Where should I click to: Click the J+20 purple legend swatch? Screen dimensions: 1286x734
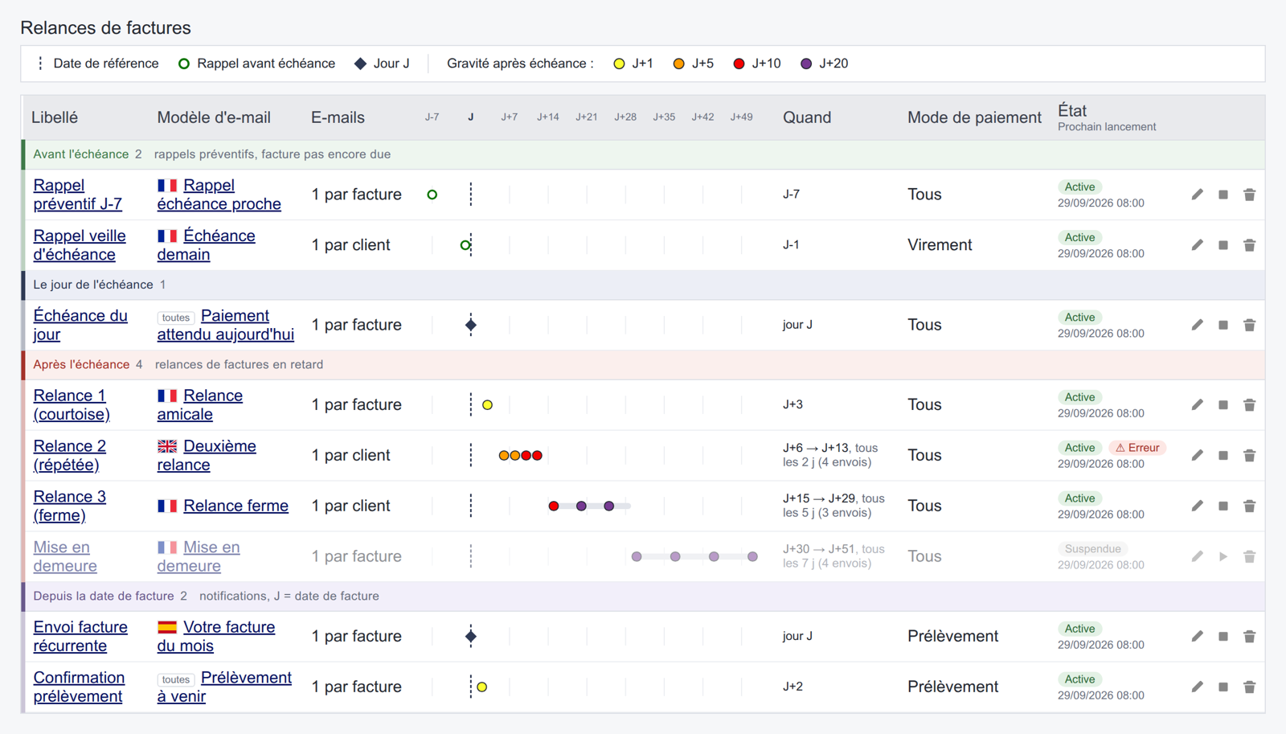[x=806, y=64]
